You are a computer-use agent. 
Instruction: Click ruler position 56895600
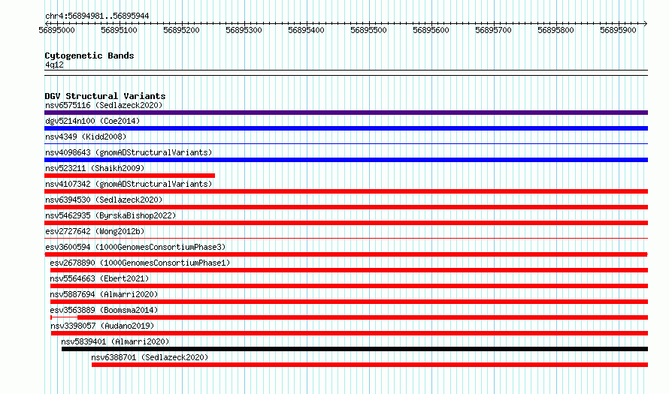point(431,30)
